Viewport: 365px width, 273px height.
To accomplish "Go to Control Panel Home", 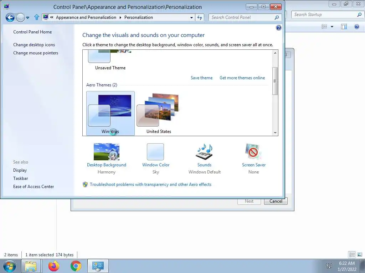I will coord(32,32).
